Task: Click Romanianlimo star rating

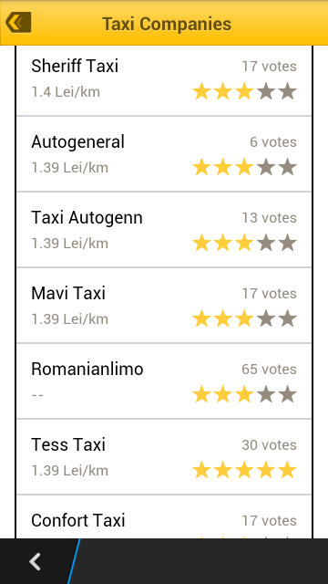Action: click(245, 394)
